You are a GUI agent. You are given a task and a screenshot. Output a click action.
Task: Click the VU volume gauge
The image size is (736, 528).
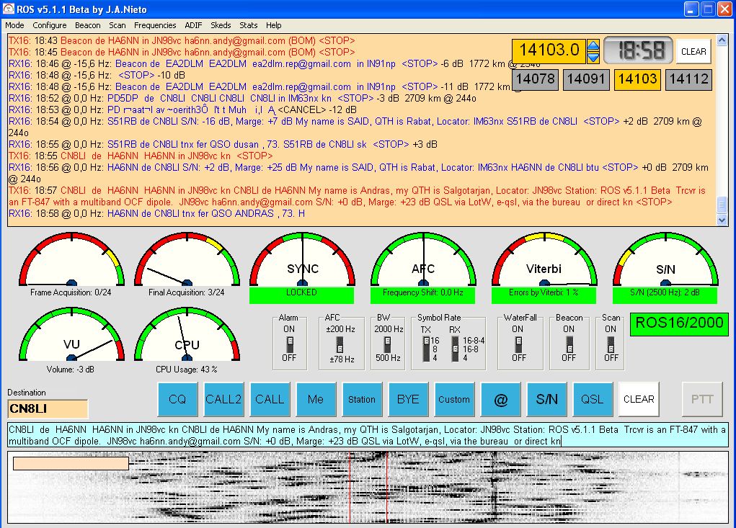click(71, 335)
